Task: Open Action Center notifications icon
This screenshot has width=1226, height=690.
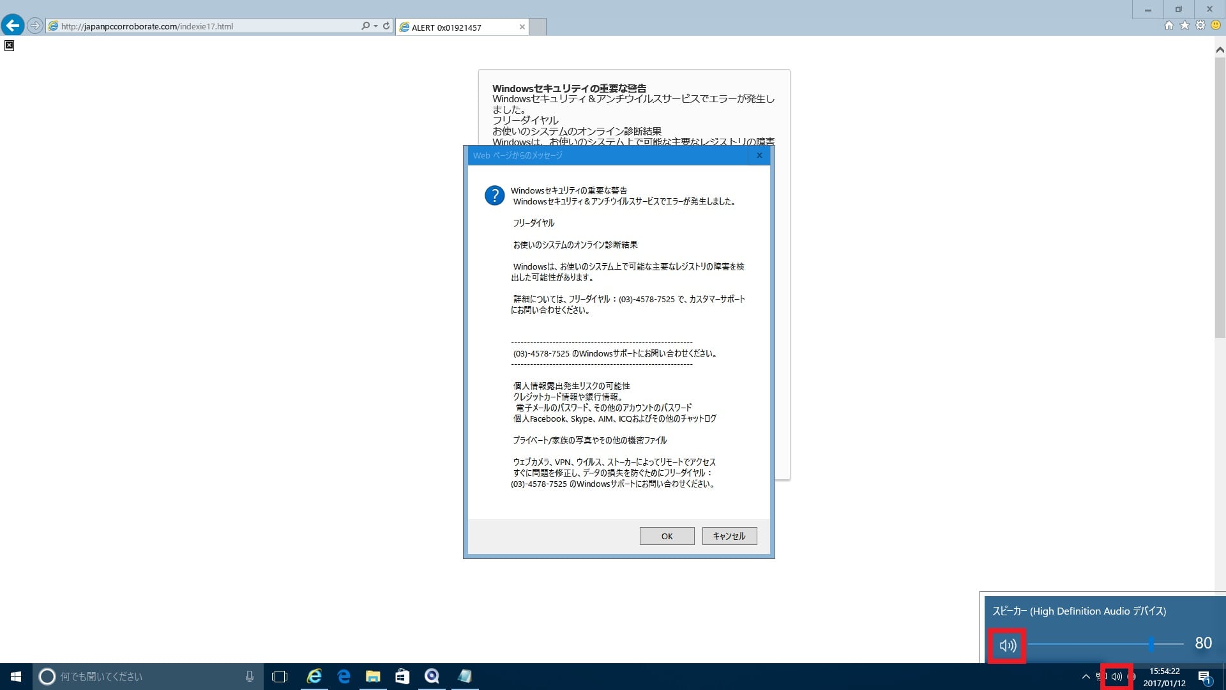Action: click(1204, 677)
